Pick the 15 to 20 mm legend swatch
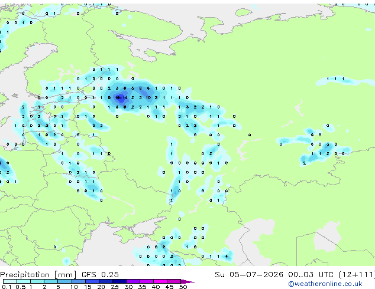This screenshot has width=375, height=289. click(x=92, y=281)
